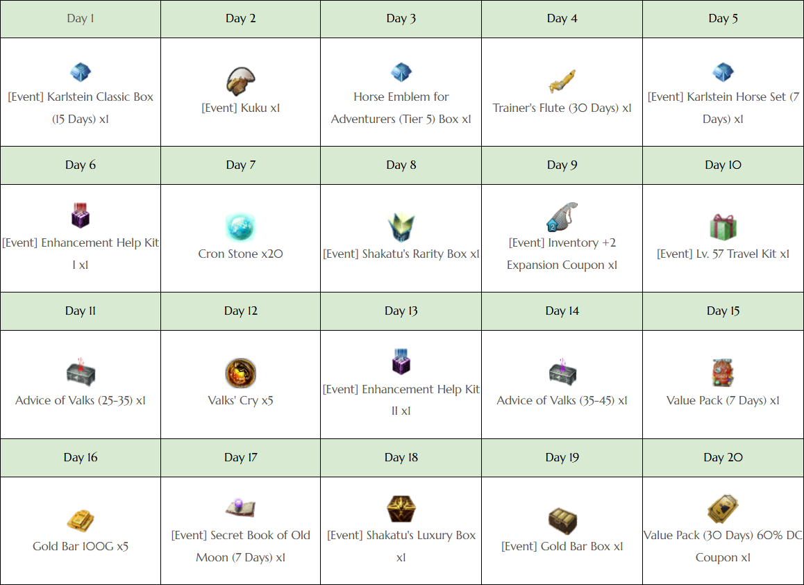Click the Gold Bar Box chest icon
804x585 pixels.
(x=562, y=520)
